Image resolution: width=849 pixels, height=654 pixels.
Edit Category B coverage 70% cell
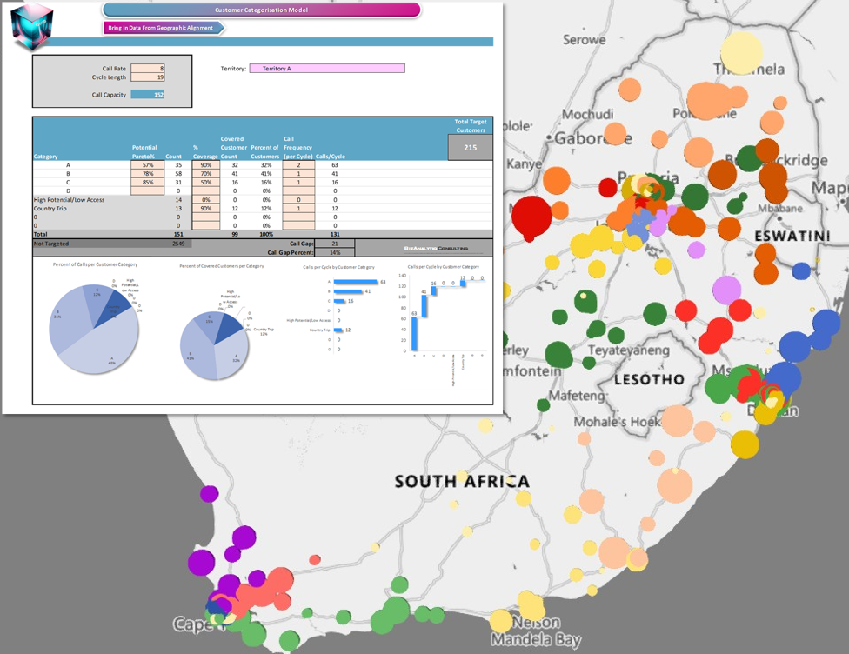(x=205, y=174)
